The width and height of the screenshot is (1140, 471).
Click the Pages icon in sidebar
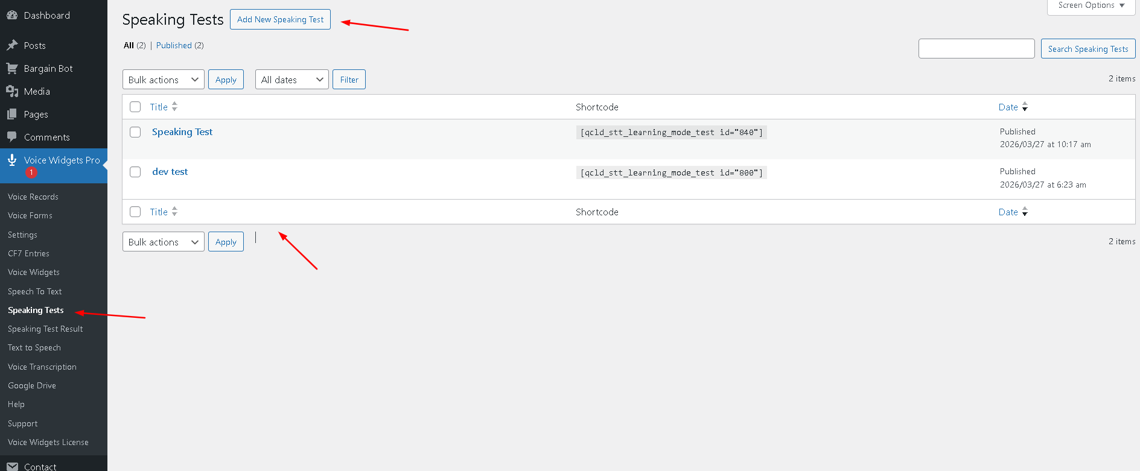click(x=12, y=114)
